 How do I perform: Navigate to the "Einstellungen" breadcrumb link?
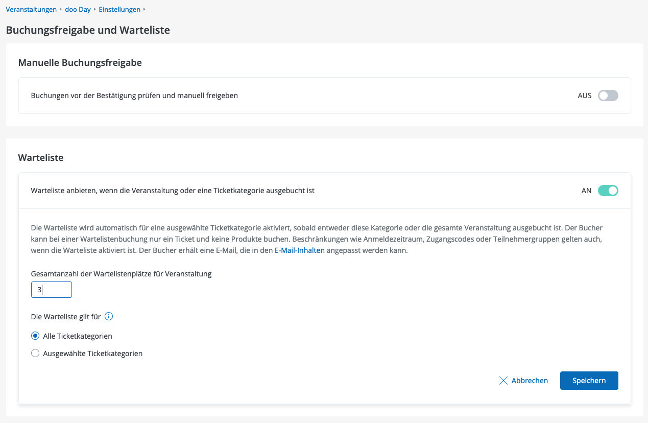(x=119, y=10)
